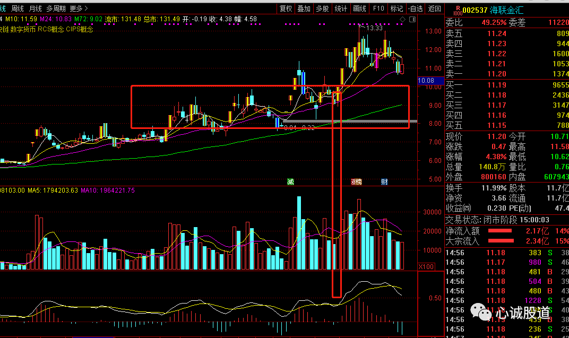Open the 复权 price adjustment menu
Screen dimensions: 569x338
click(x=286, y=8)
